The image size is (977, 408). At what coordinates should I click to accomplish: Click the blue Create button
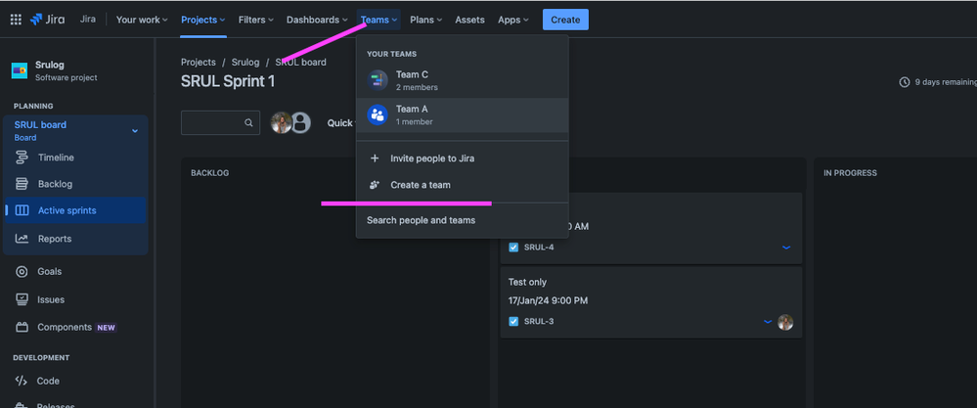pyautogui.click(x=565, y=20)
